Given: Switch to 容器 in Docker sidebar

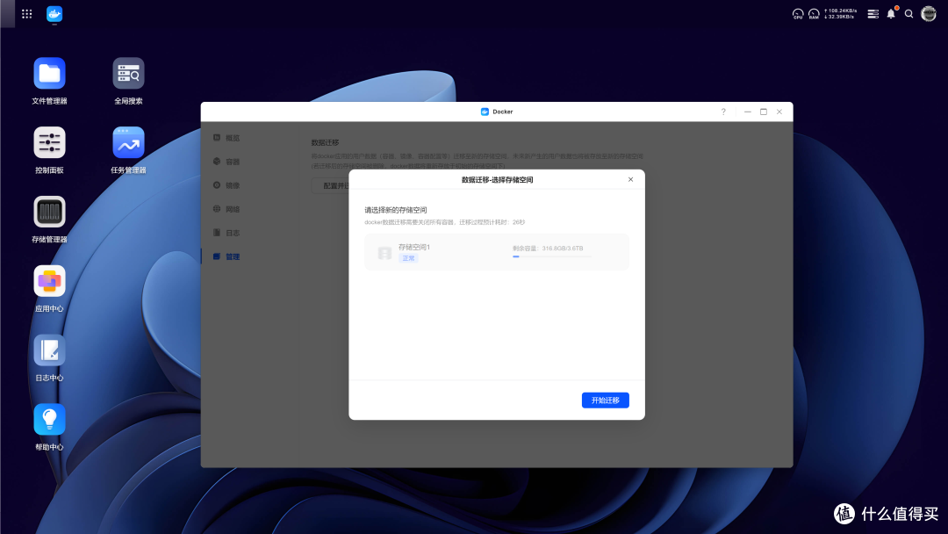Looking at the screenshot, I should pos(227,162).
